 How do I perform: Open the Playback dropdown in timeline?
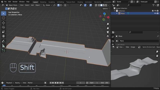tap(10, 83)
